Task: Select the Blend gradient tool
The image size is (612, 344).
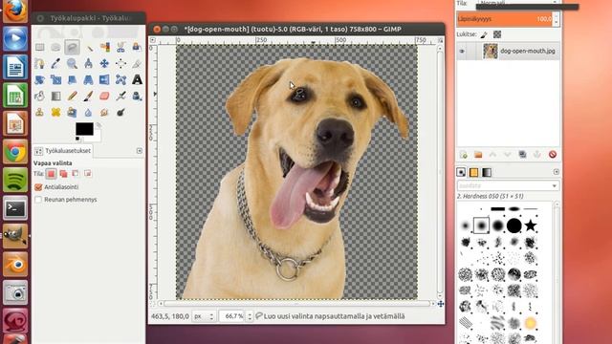Action: 55,96
